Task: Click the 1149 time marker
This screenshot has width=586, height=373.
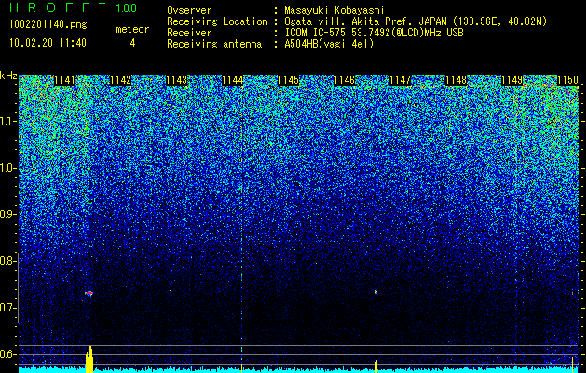Action: 511,80
